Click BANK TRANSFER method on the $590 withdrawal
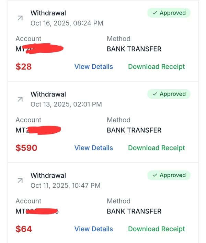The height and width of the screenshot is (243, 206). click(134, 130)
